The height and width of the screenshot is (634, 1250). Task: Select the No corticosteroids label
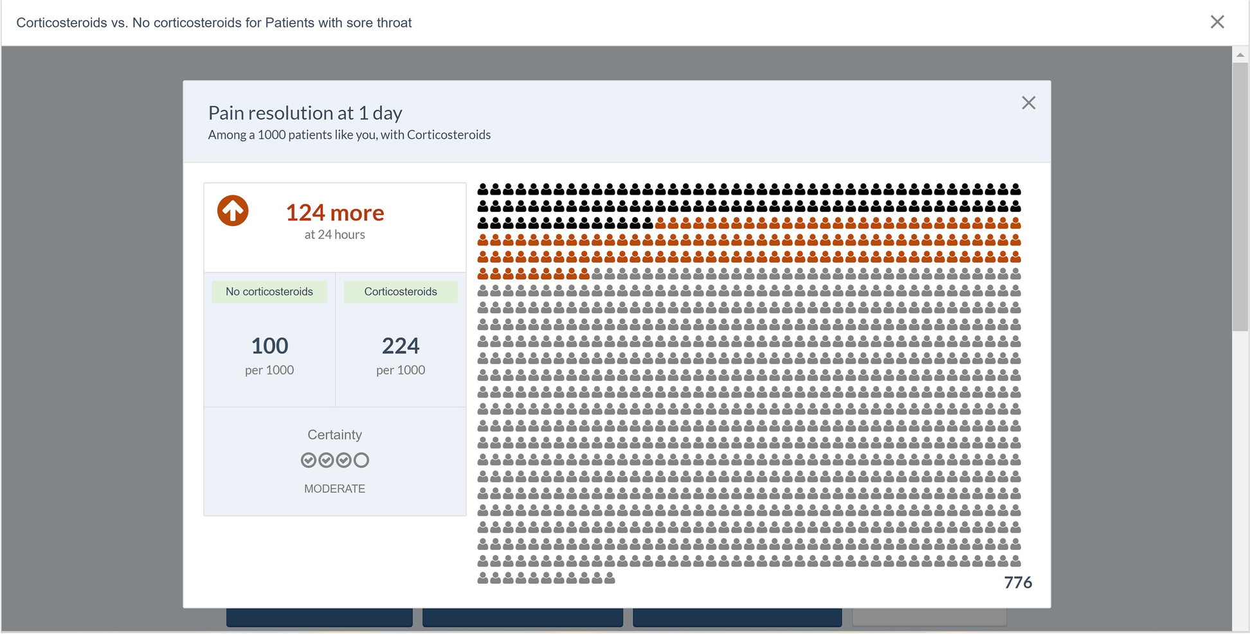pyautogui.click(x=269, y=292)
